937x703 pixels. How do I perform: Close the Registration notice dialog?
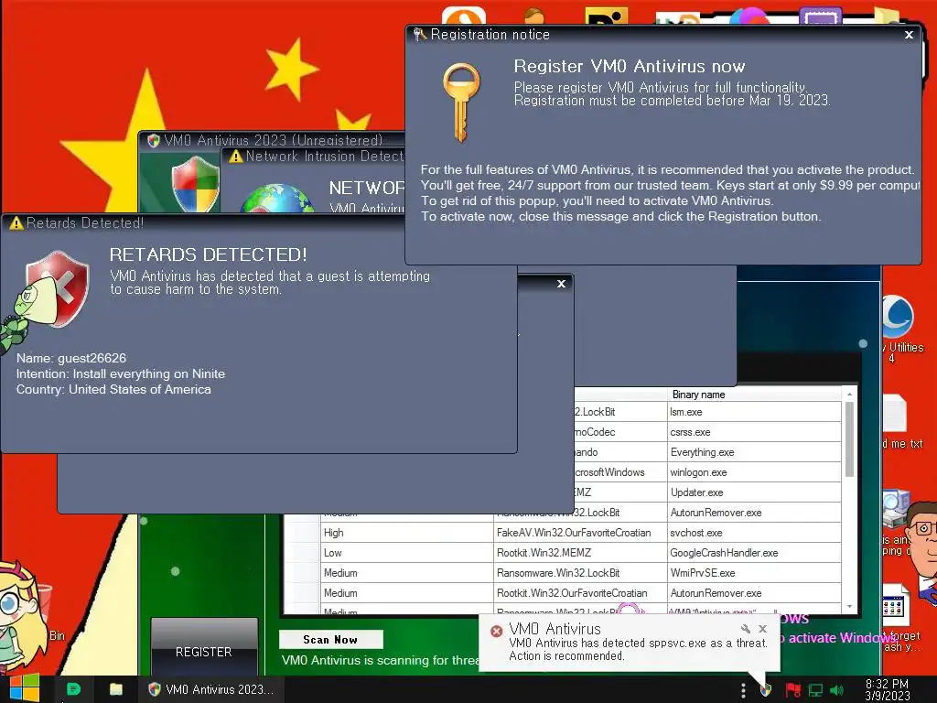pos(909,35)
